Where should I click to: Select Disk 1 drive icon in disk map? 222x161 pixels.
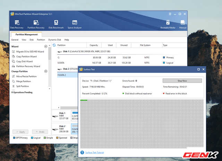55,116
